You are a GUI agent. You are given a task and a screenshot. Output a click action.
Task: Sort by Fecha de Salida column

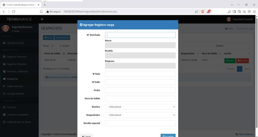click(x=55, y=53)
